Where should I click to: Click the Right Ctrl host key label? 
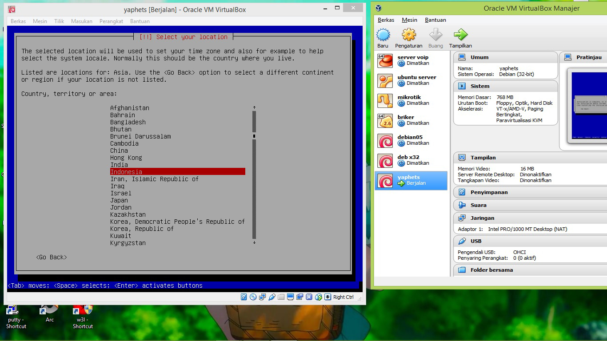click(x=343, y=297)
